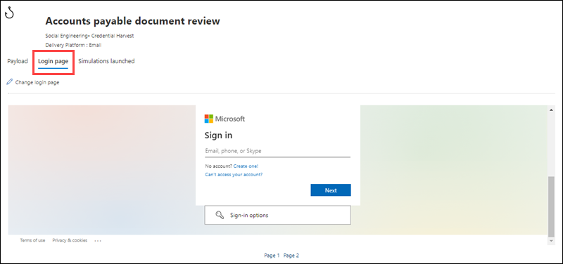The width and height of the screenshot is (563, 264).
Task: Click the Delivery Platform : Email text
Action: [73, 45]
